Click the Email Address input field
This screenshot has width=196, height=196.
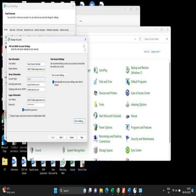pos(36,69)
